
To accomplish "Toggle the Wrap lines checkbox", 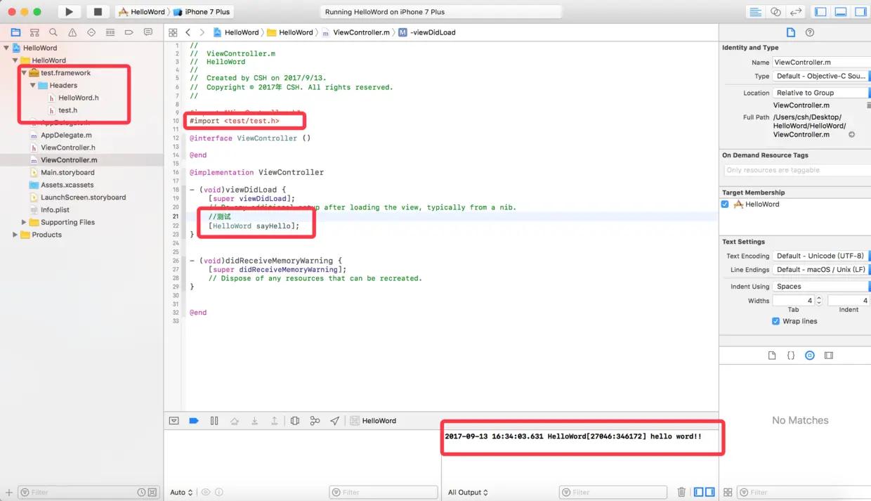I will pyautogui.click(x=776, y=321).
